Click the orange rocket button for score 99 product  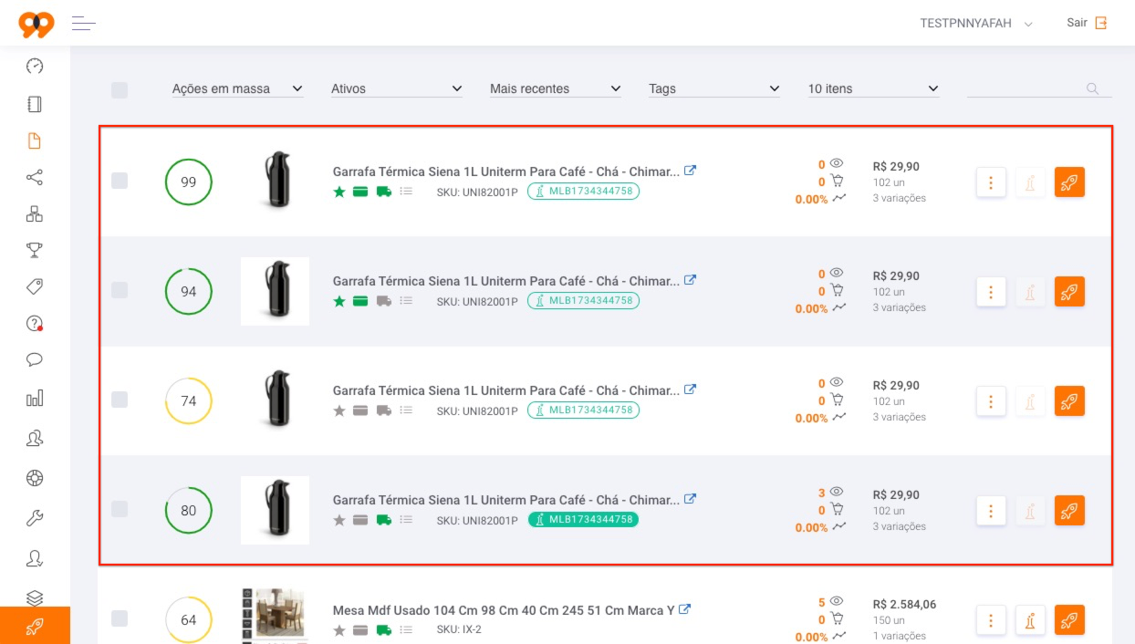[x=1069, y=182]
